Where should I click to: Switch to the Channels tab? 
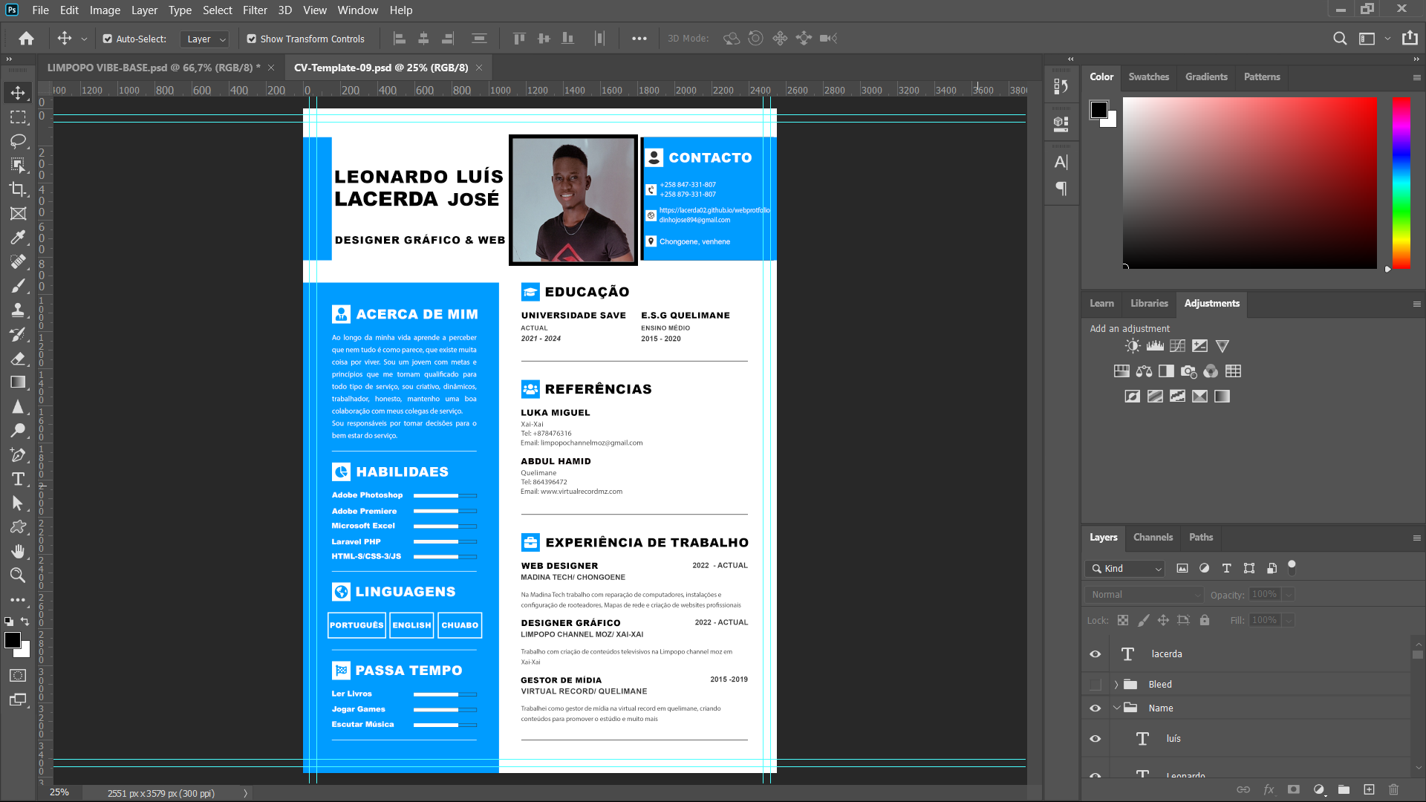pyautogui.click(x=1153, y=537)
